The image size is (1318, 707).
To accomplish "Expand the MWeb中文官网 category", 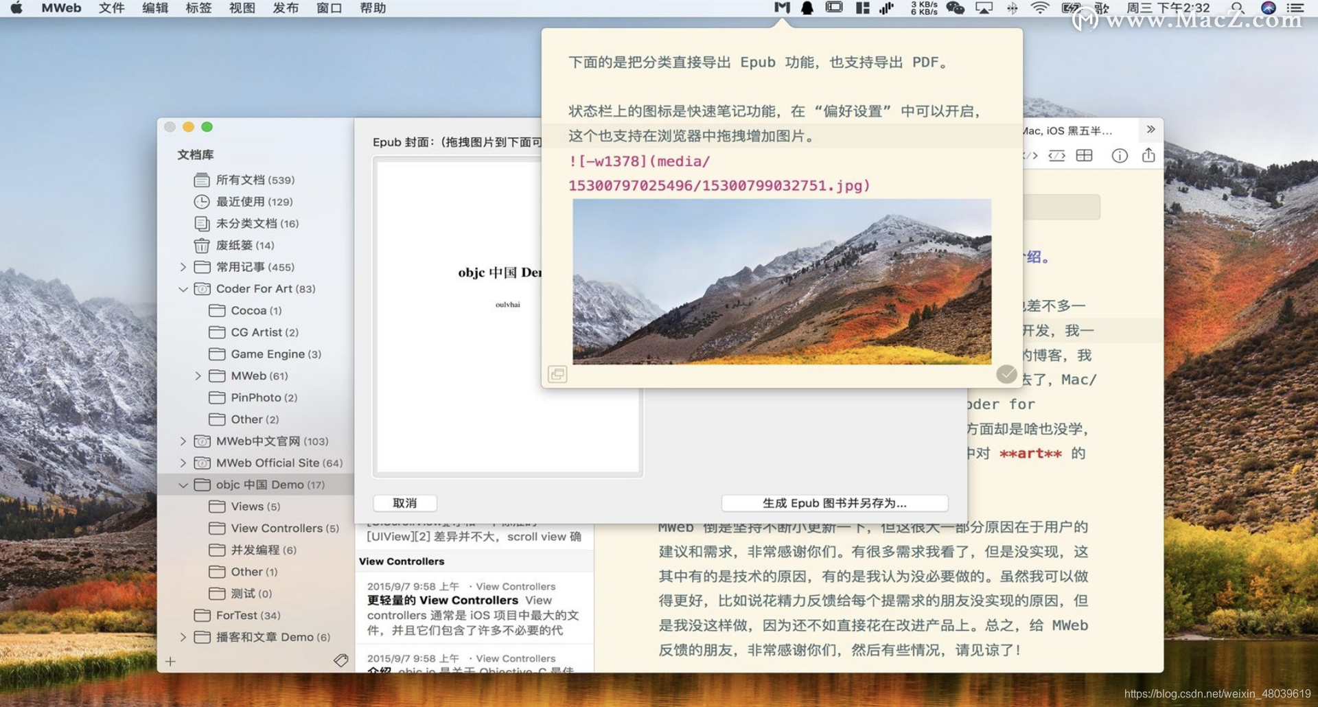I will [183, 441].
